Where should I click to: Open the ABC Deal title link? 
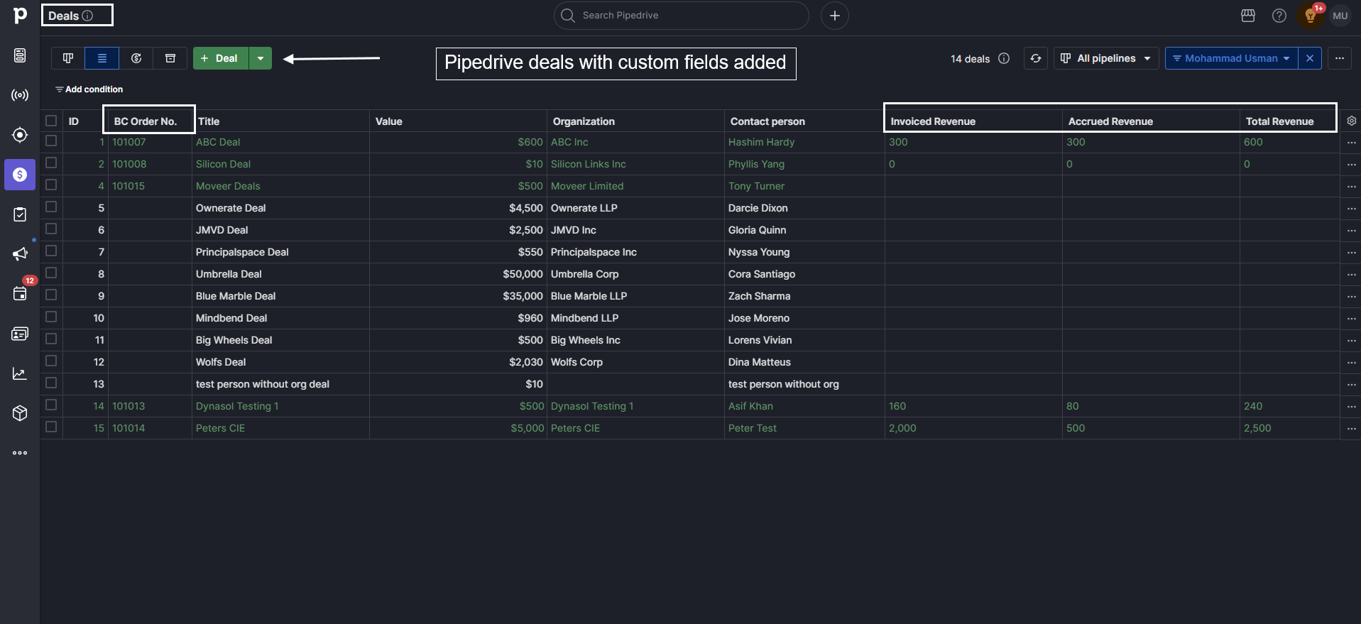click(x=218, y=142)
